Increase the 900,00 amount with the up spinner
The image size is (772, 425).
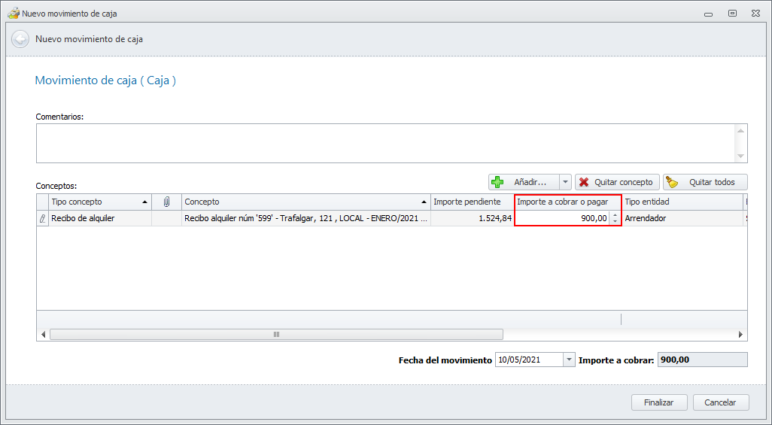(615, 214)
